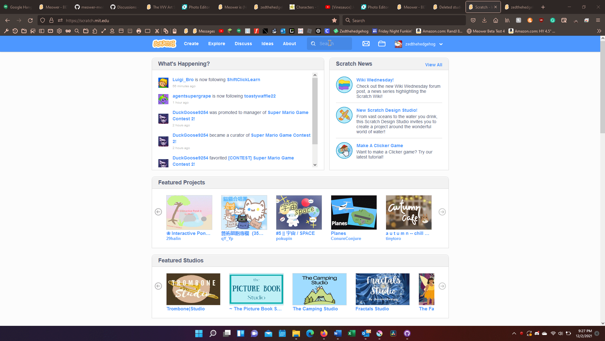Show hidden system tray icons chevron
Image resolution: width=605 pixels, height=341 pixels.
click(514, 333)
